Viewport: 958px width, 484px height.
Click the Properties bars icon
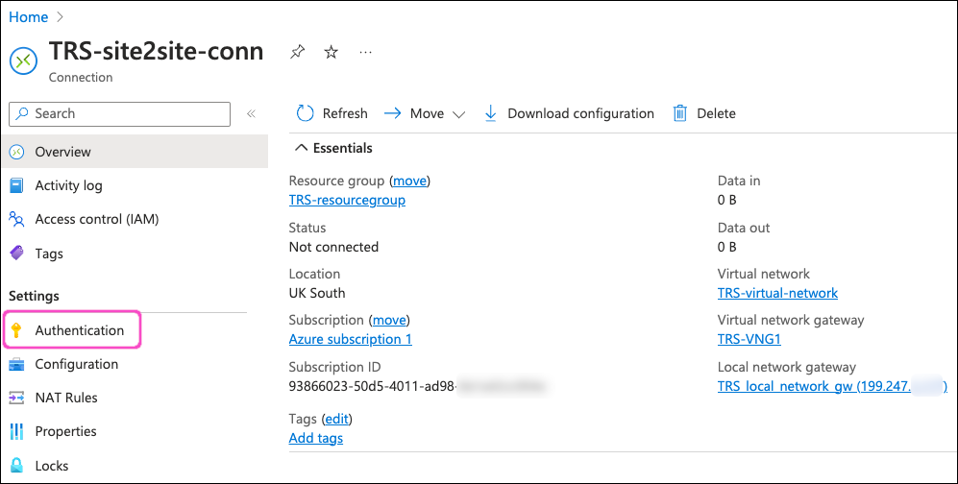[16, 431]
